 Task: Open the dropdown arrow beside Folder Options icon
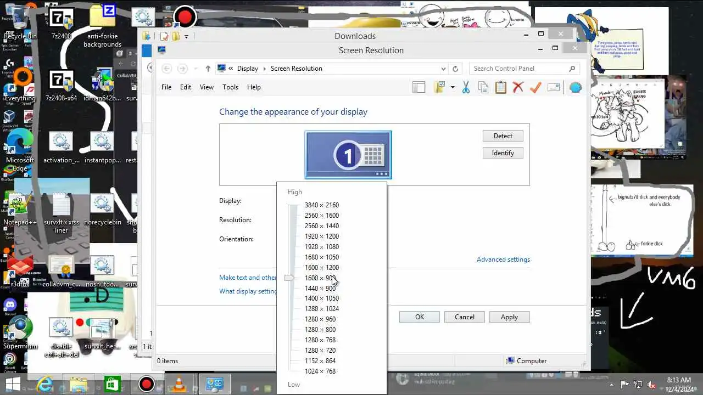tap(453, 87)
